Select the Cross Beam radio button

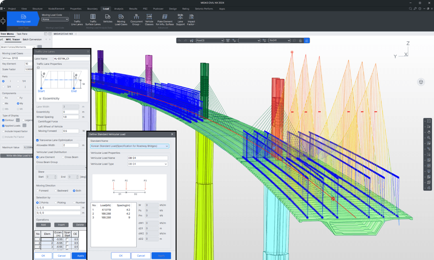[63, 157]
